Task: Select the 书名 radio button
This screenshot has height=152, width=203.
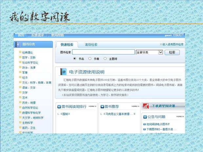Action: pyautogui.click(x=75, y=59)
